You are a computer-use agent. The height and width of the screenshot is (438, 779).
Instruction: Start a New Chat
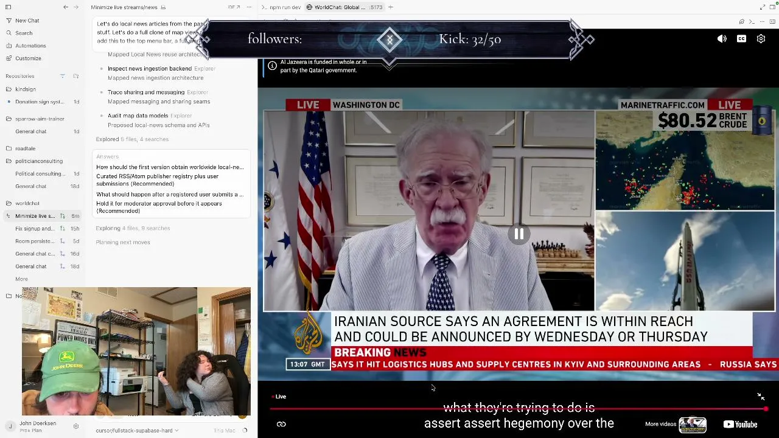pos(27,21)
